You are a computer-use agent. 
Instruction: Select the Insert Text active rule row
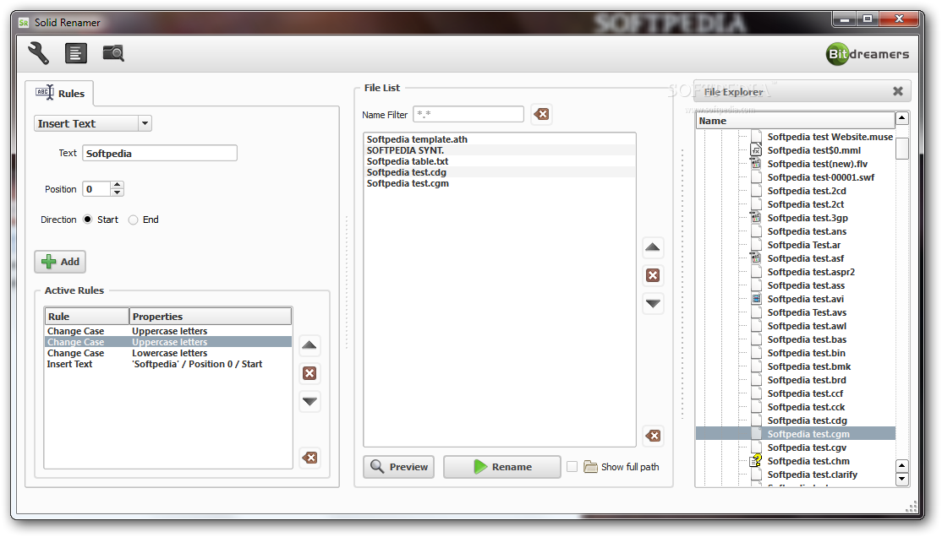168,364
